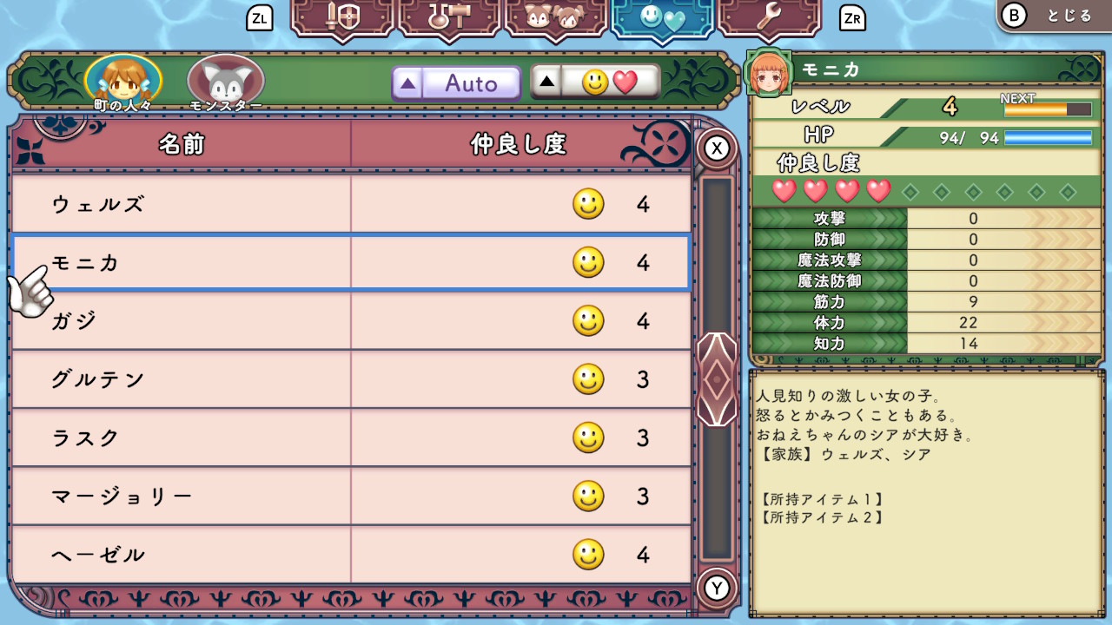Open the Auto sort dropdown

(x=456, y=83)
